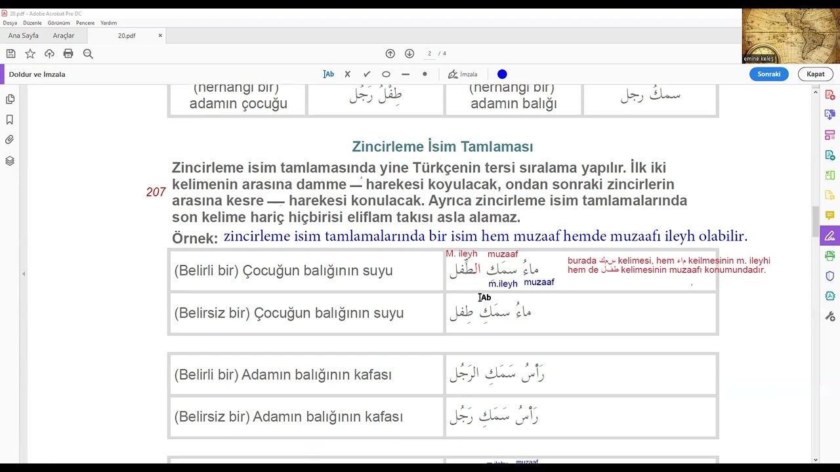This screenshot has width=840, height=472.
Task: Select the cross mark (X) tool
Action: pyautogui.click(x=348, y=74)
